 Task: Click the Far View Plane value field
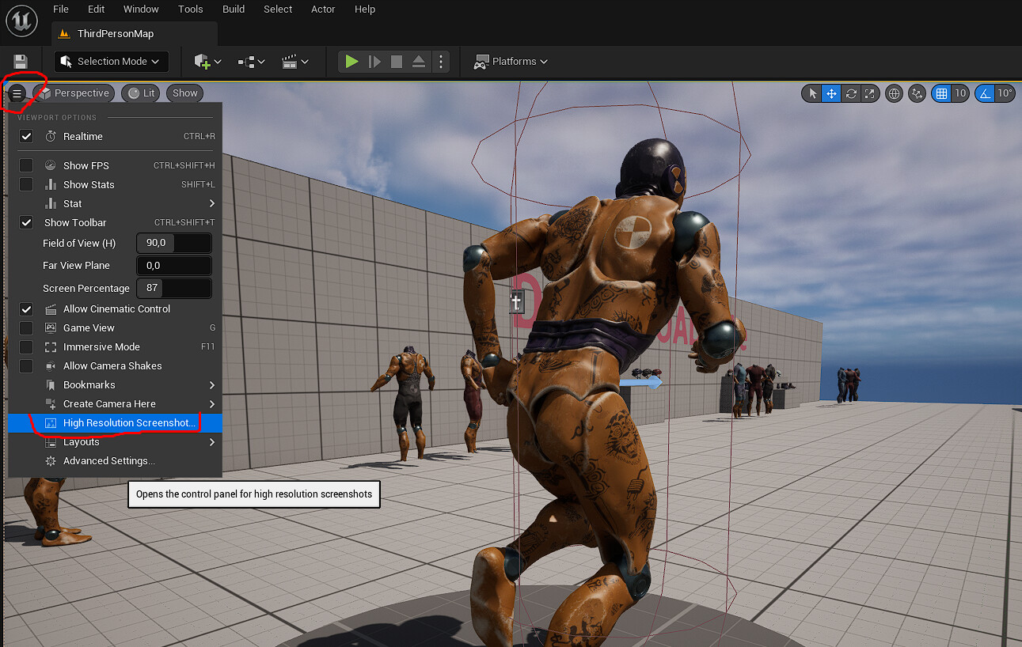(174, 265)
